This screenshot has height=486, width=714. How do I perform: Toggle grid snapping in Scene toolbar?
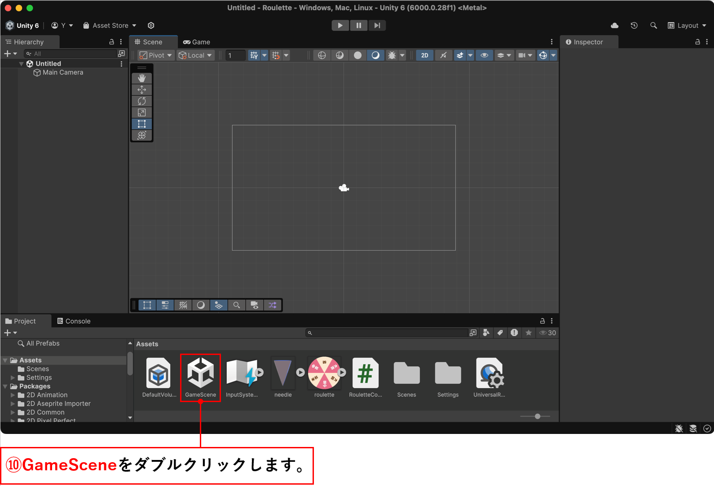(276, 55)
